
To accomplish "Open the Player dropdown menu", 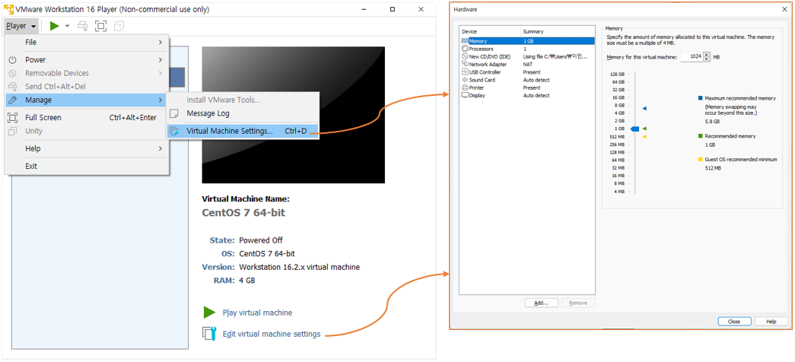I will tap(21, 26).
